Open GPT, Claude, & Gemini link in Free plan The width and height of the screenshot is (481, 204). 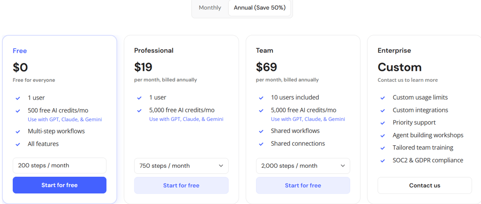point(65,119)
